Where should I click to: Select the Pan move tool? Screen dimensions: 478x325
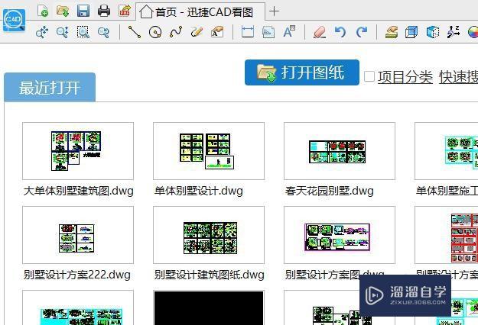pyautogui.click(x=42, y=32)
